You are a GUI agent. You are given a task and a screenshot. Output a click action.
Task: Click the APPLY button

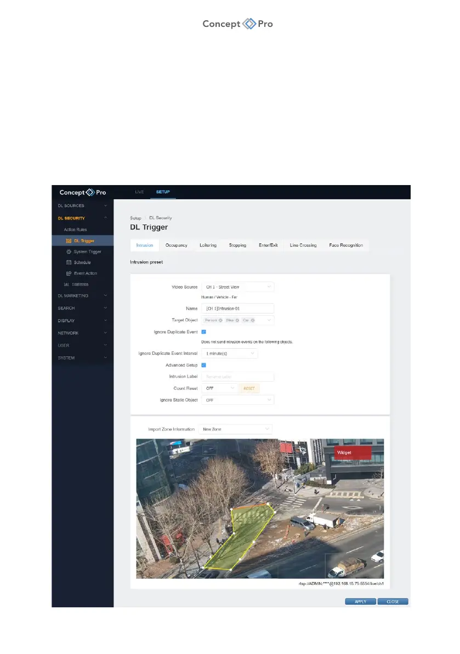[360, 602]
